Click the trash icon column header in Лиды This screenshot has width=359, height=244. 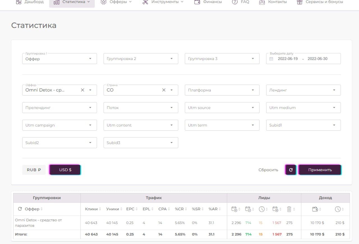coord(289,209)
